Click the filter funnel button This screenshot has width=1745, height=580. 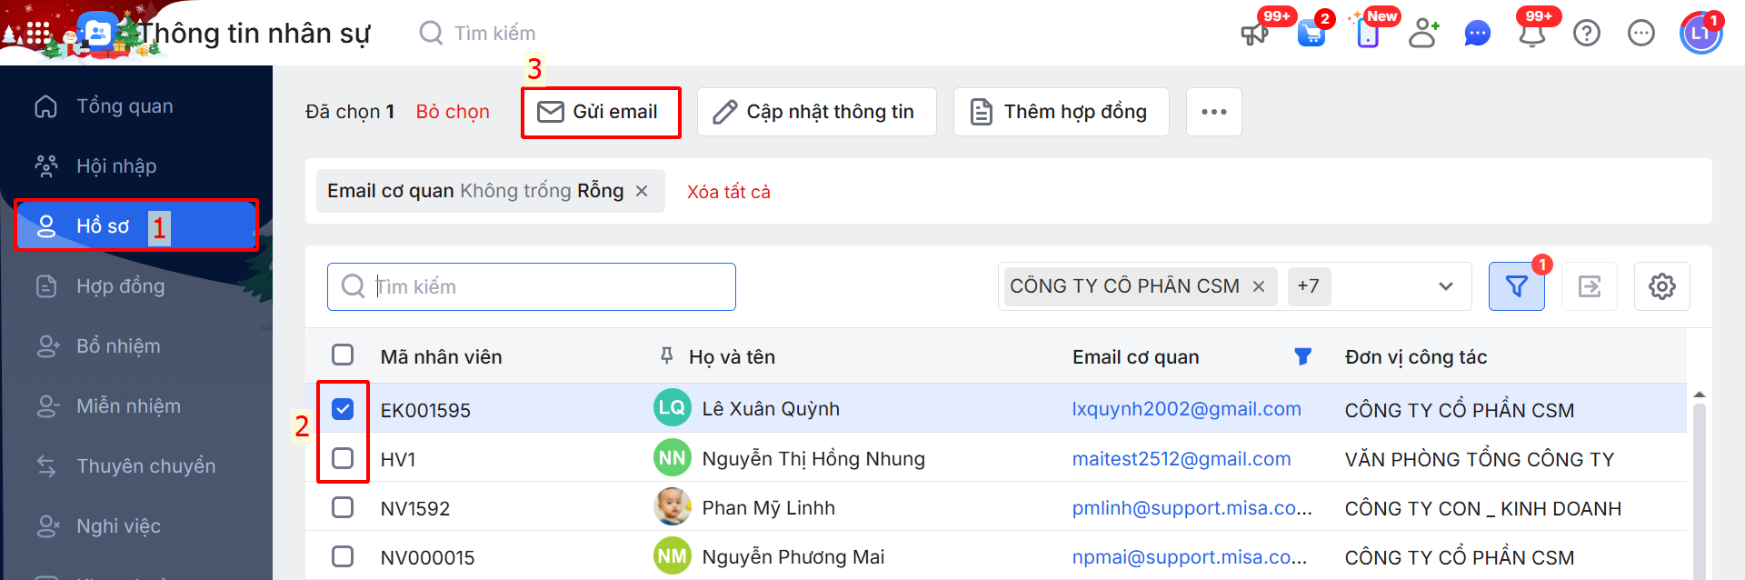coord(1516,286)
